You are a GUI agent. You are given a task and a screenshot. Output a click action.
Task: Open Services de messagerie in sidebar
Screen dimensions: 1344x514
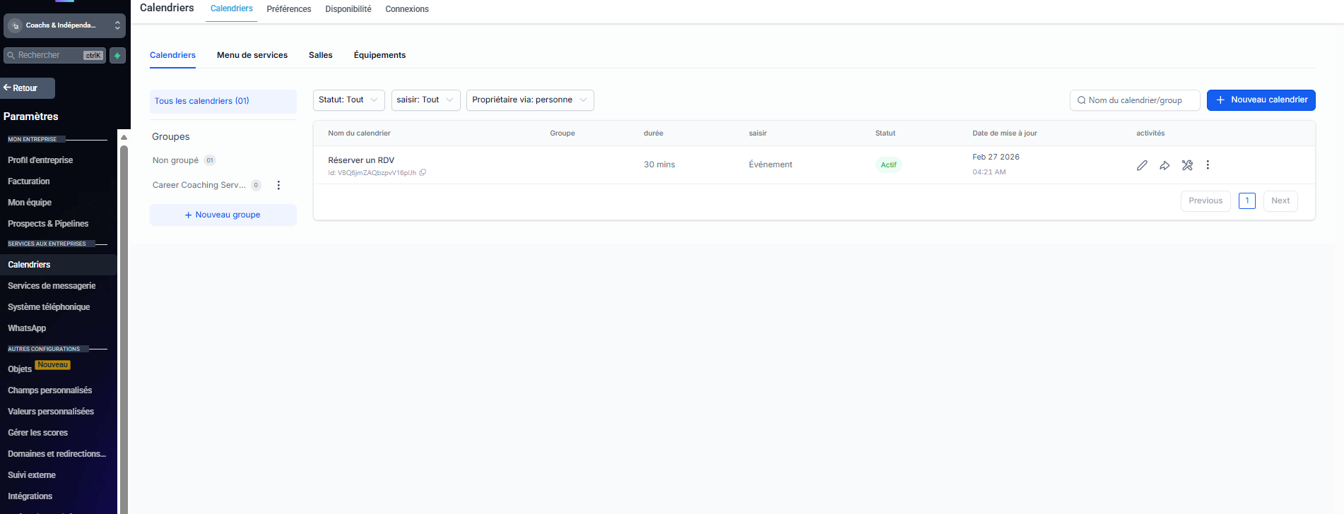[52, 286]
